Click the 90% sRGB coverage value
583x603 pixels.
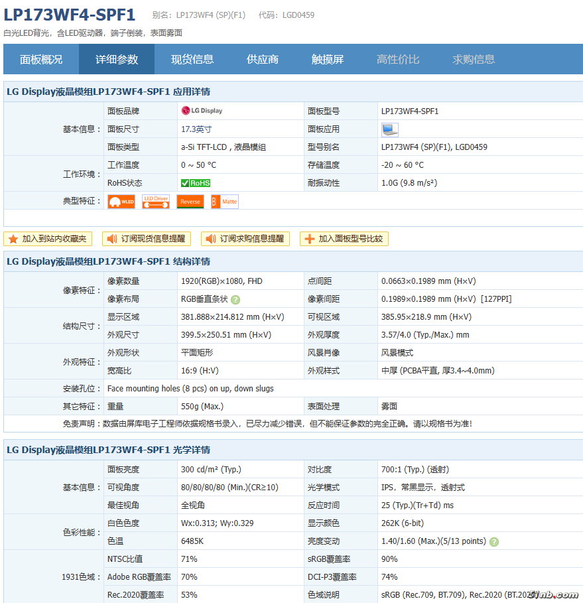[x=389, y=559]
